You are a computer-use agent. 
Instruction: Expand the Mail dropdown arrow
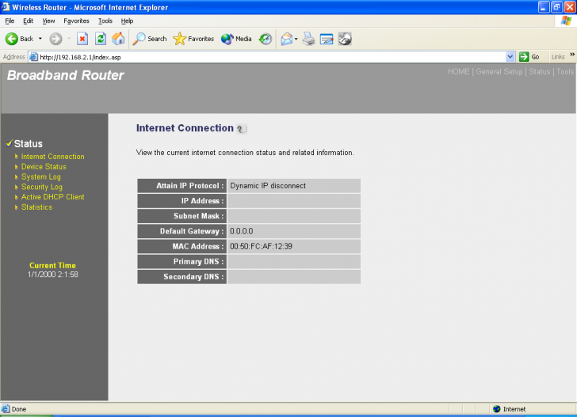tap(296, 39)
